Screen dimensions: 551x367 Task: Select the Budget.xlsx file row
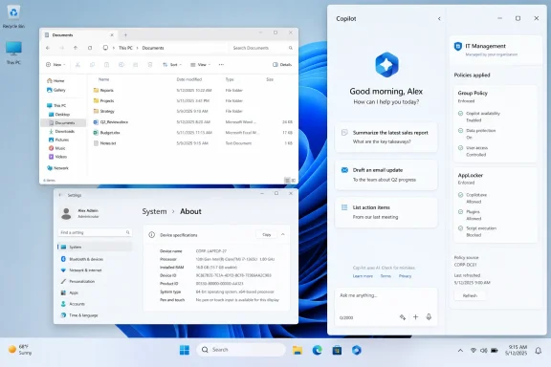(x=192, y=133)
